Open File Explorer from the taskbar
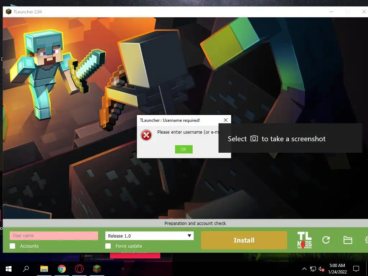This screenshot has width=368, height=276. pos(44,269)
